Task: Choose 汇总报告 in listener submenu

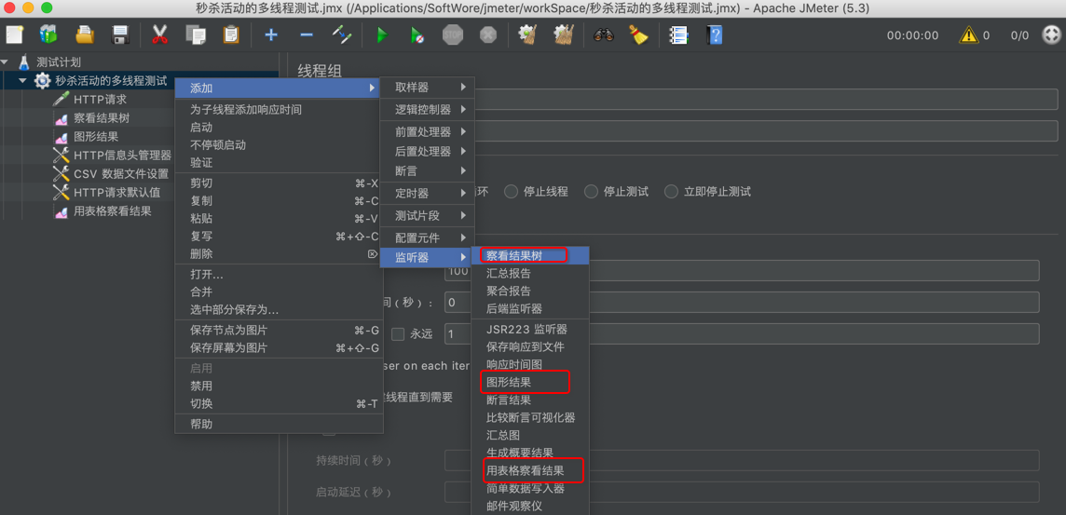Action: click(x=529, y=274)
